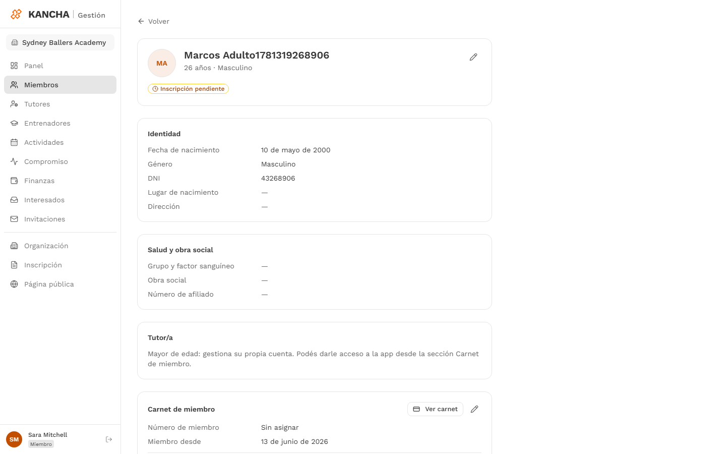Click the Miembro role badge
The width and height of the screenshot is (726, 454).
pyautogui.click(x=41, y=444)
